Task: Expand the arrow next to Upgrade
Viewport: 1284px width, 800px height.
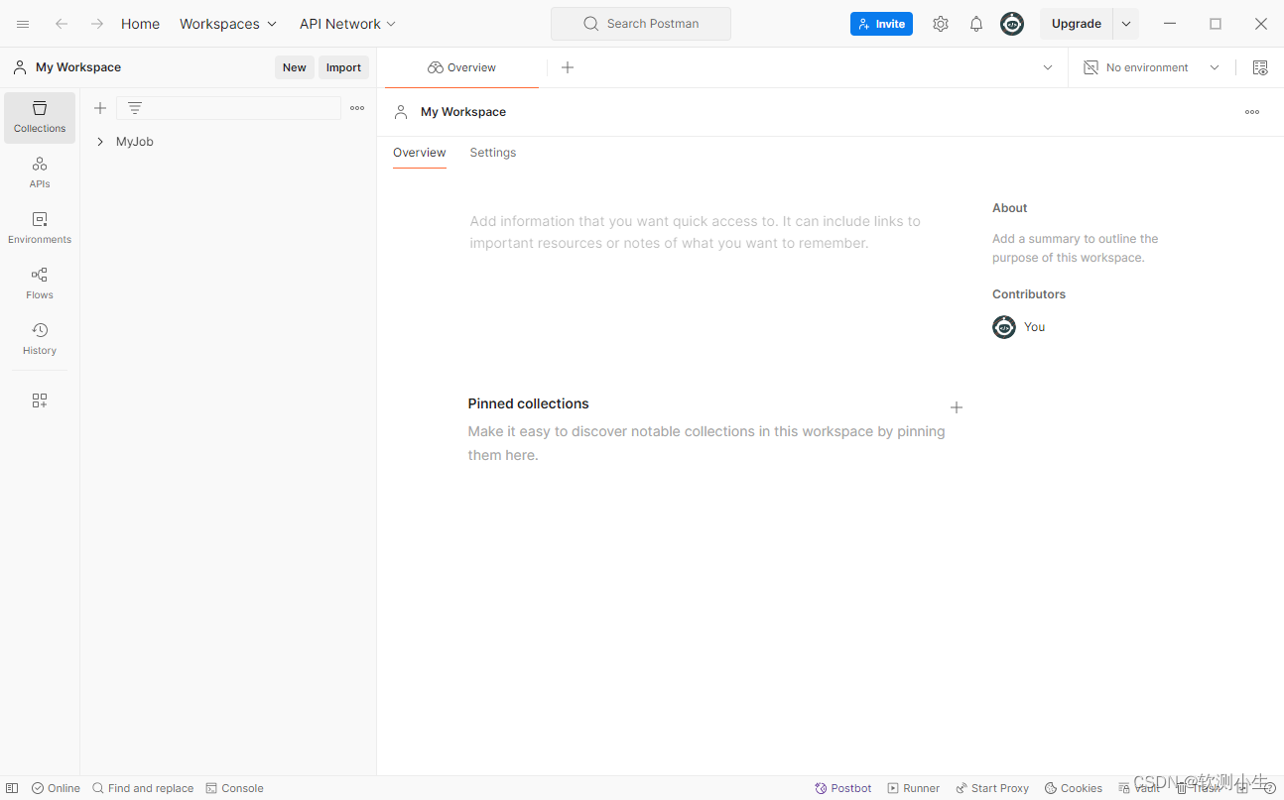Action: pos(1126,24)
